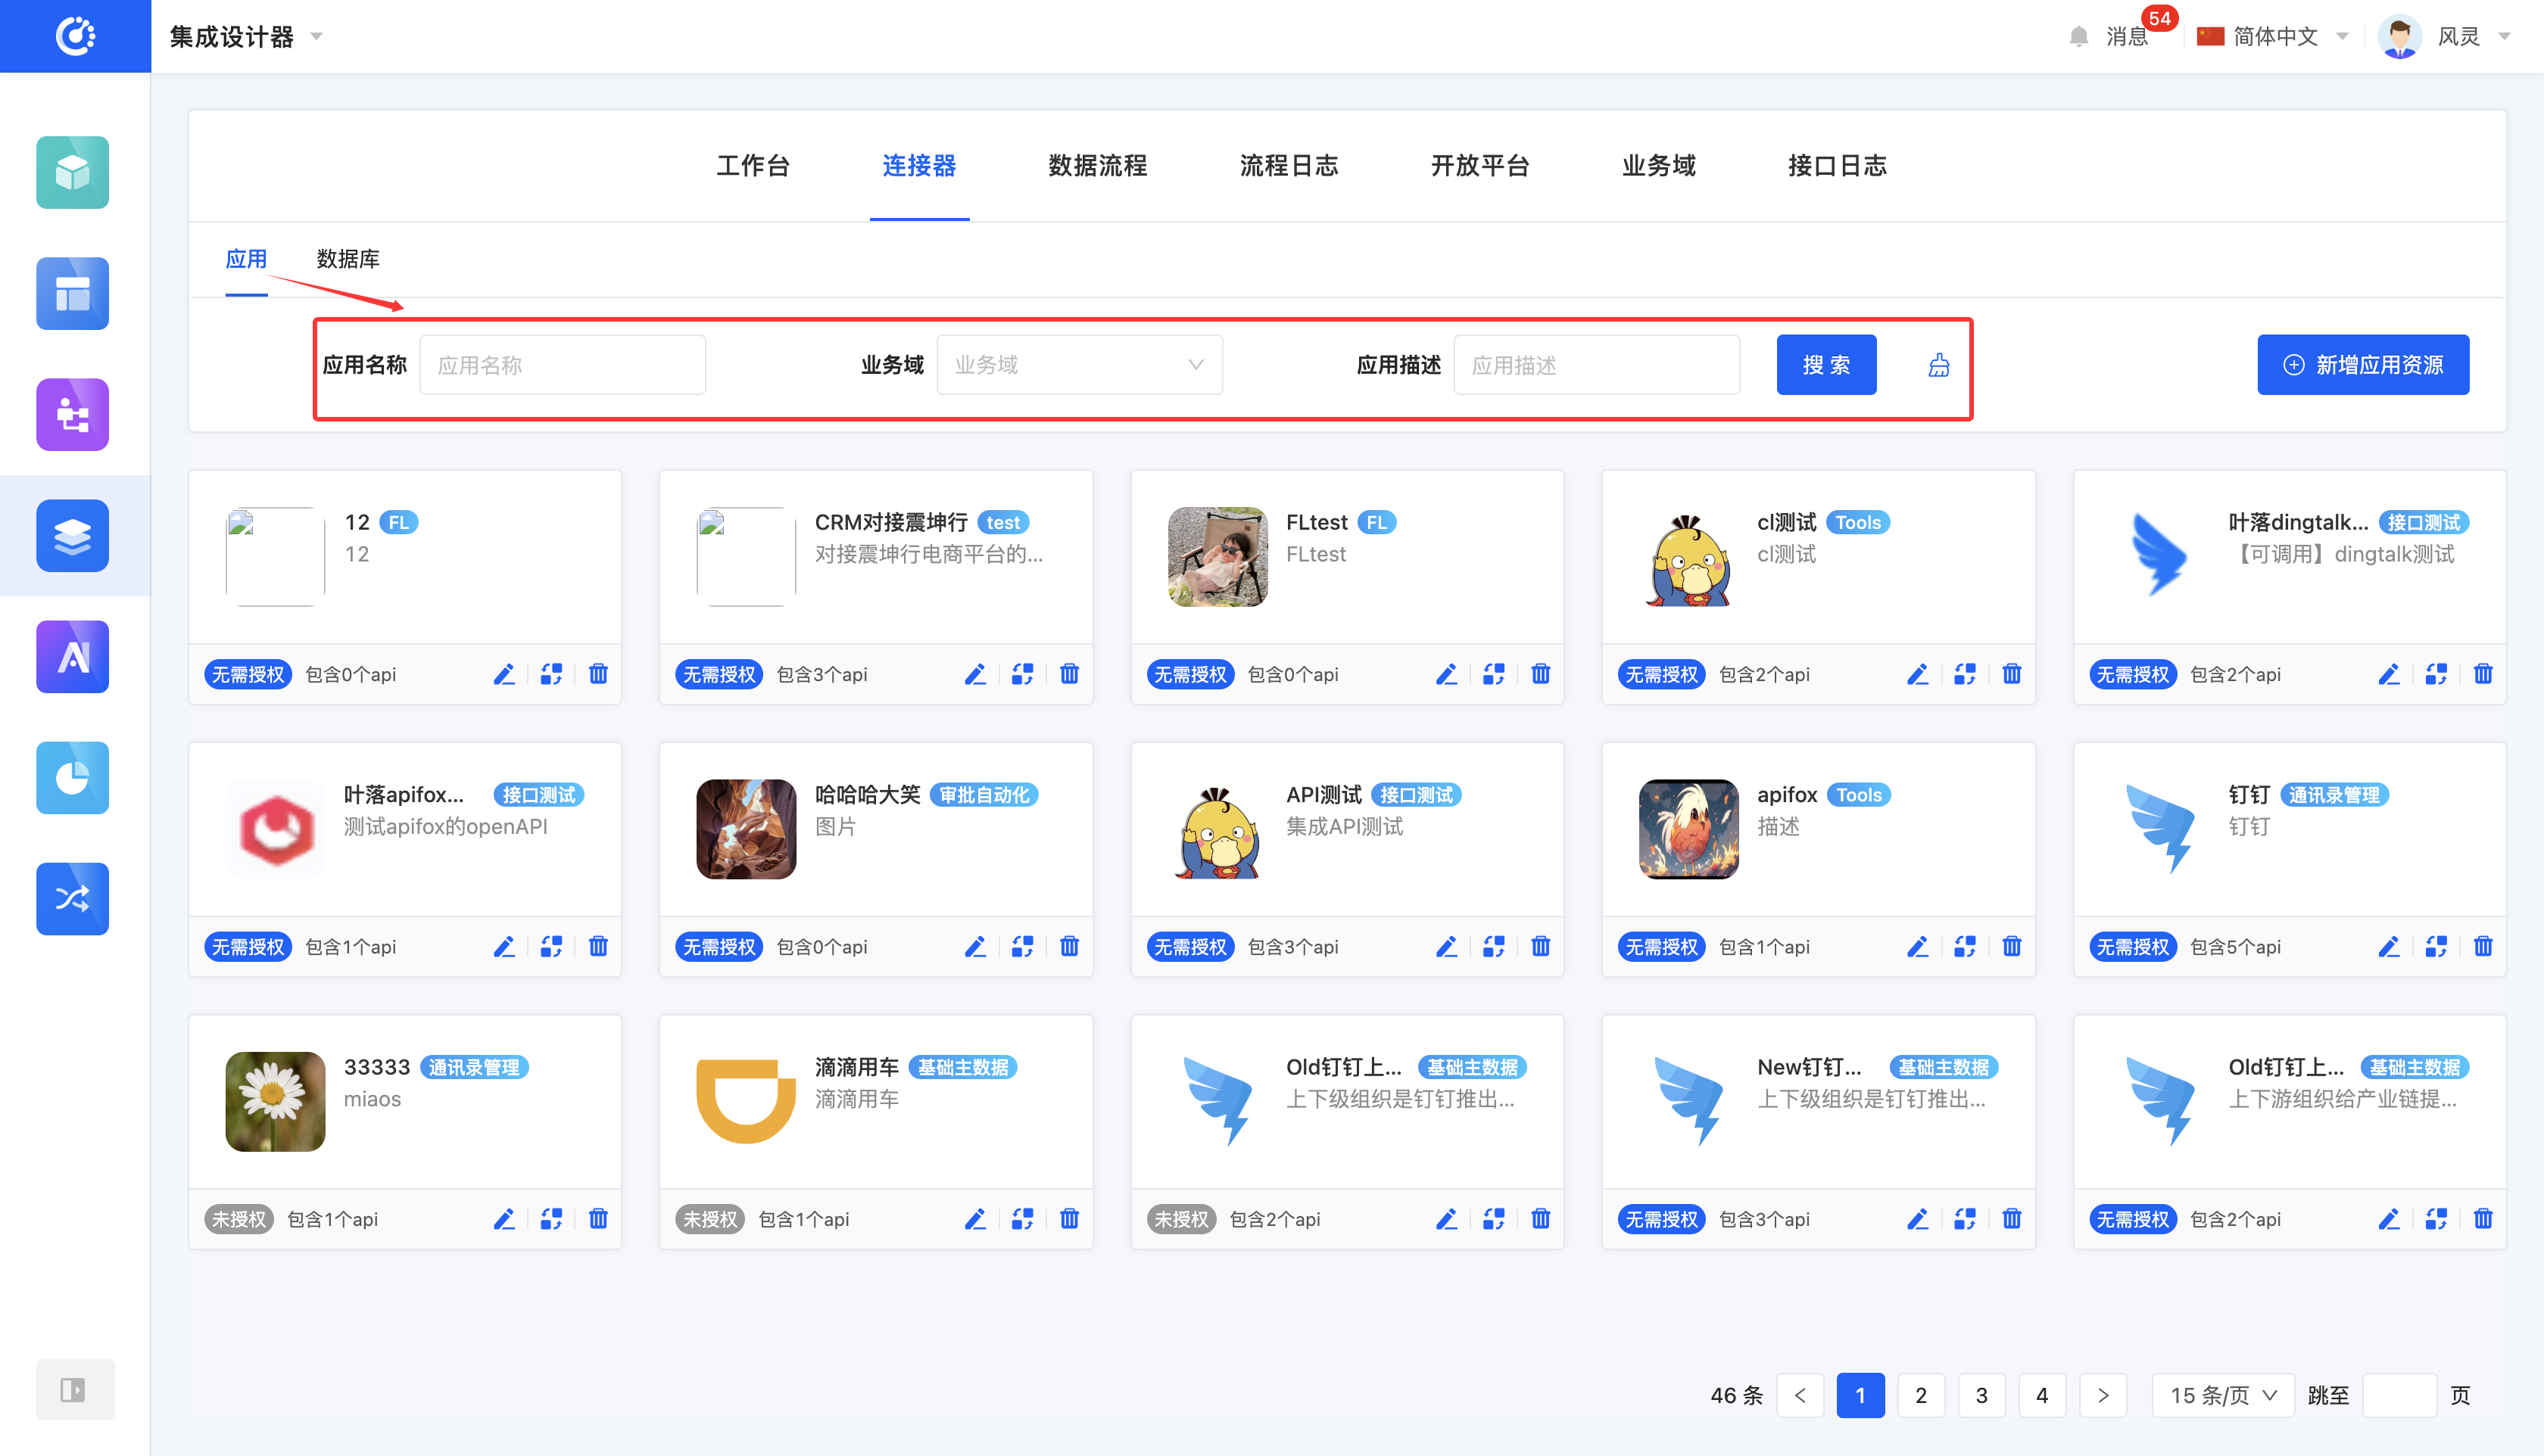Edit the 钉钉 connector with the pencil icon
This screenshot has width=2544, height=1456.
point(2389,946)
